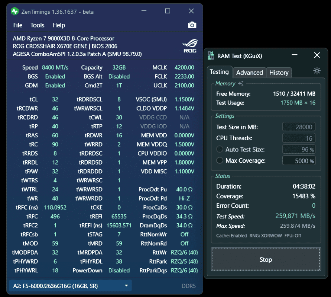Click the AGESA ComboAm5PI version line
Viewport: 331px width, 297px height.
[x=77, y=54]
